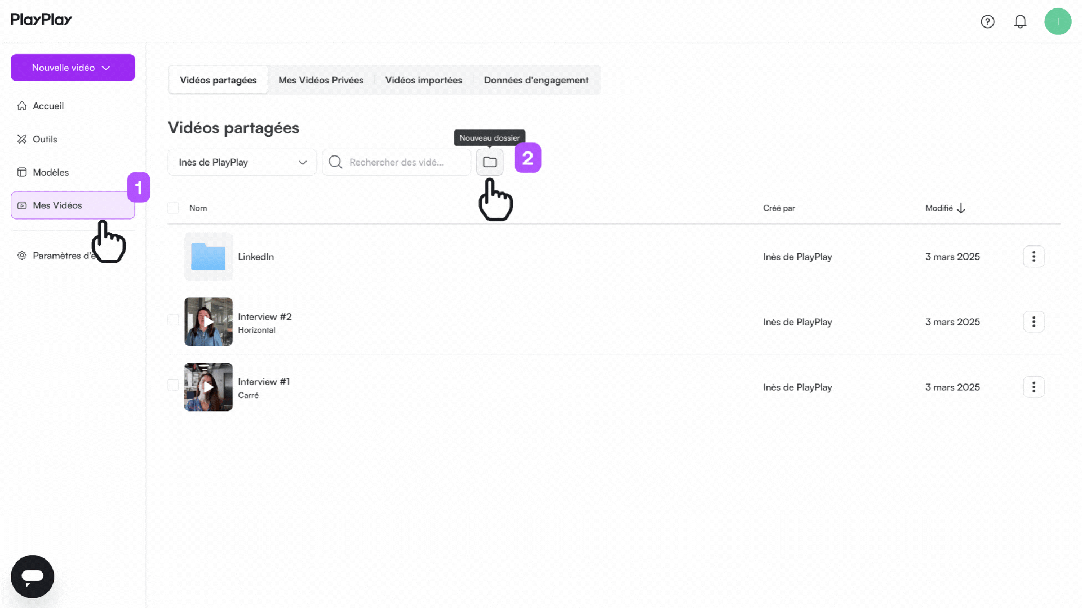
Task: Click 3 mars 2025 date in LinkedIn row
Action: (x=952, y=257)
